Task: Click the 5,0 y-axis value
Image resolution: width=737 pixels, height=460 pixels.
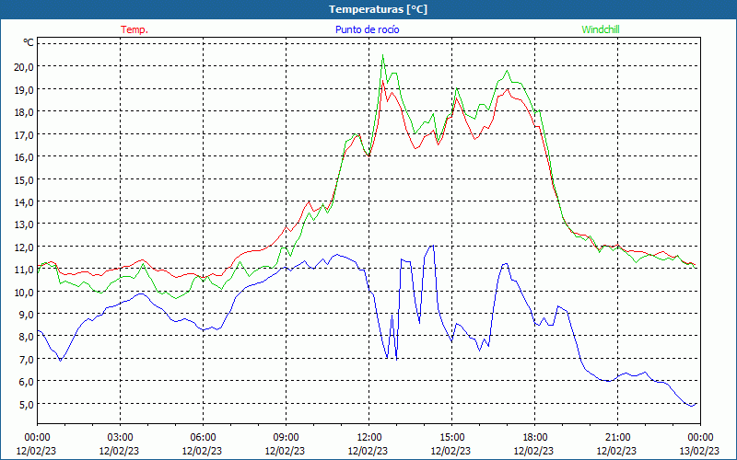Action: point(27,404)
